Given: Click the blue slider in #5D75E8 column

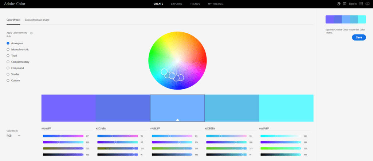Looking at the screenshot, I should (118, 148).
